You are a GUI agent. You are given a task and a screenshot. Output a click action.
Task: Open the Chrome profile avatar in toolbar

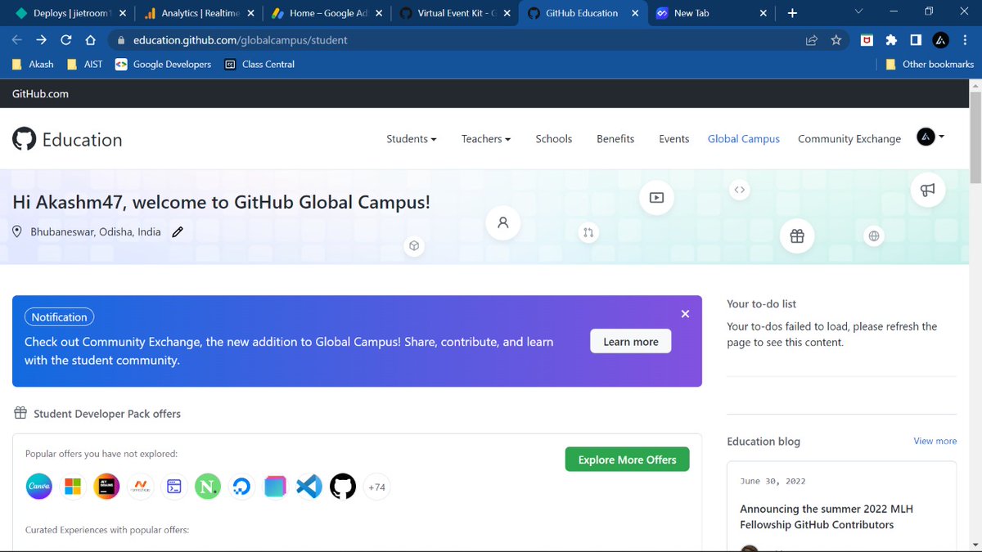tap(941, 40)
